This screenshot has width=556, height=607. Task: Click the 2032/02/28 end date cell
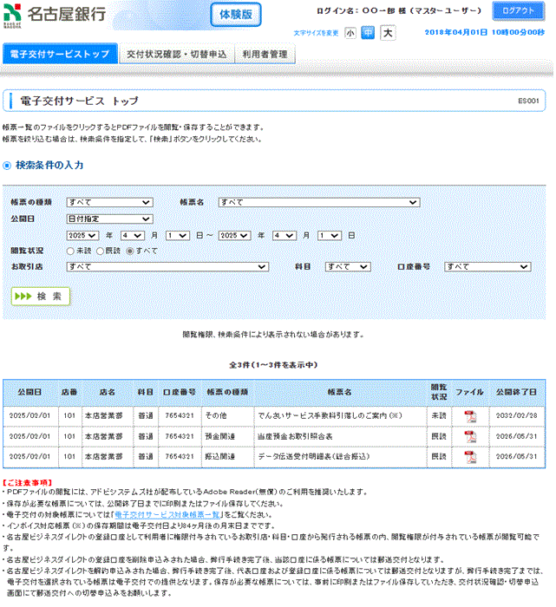(x=516, y=416)
